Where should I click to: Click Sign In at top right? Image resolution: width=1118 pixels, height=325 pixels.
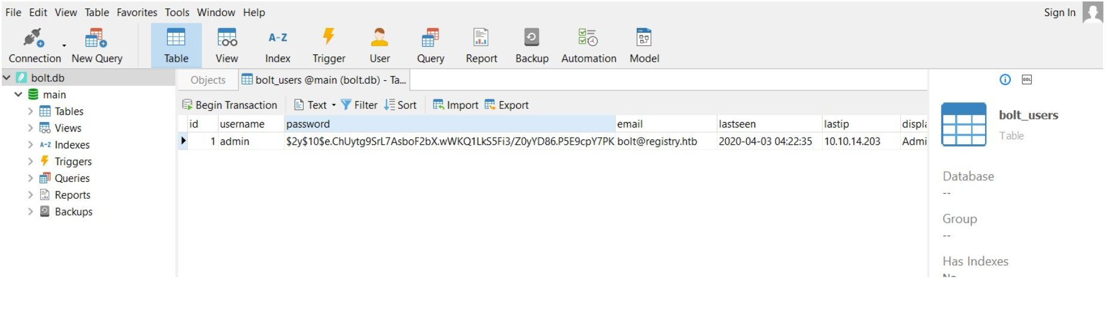1059,13
